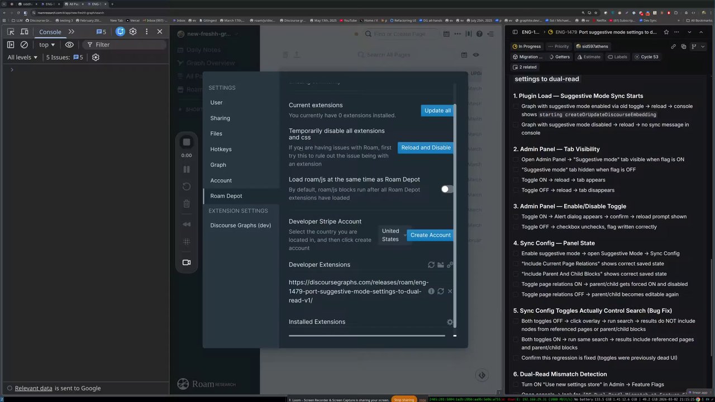Open the 'All levels' log level dropdown
Image resolution: width=715 pixels, height=402 pixels.
22,58
